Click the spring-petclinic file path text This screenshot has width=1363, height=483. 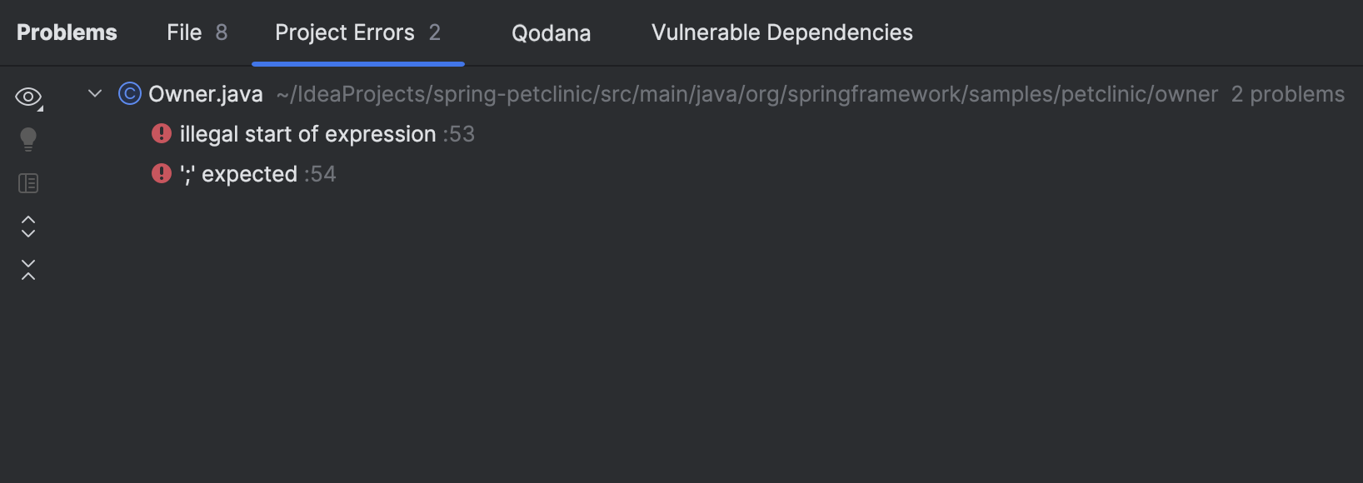click(x=746, y=94)
